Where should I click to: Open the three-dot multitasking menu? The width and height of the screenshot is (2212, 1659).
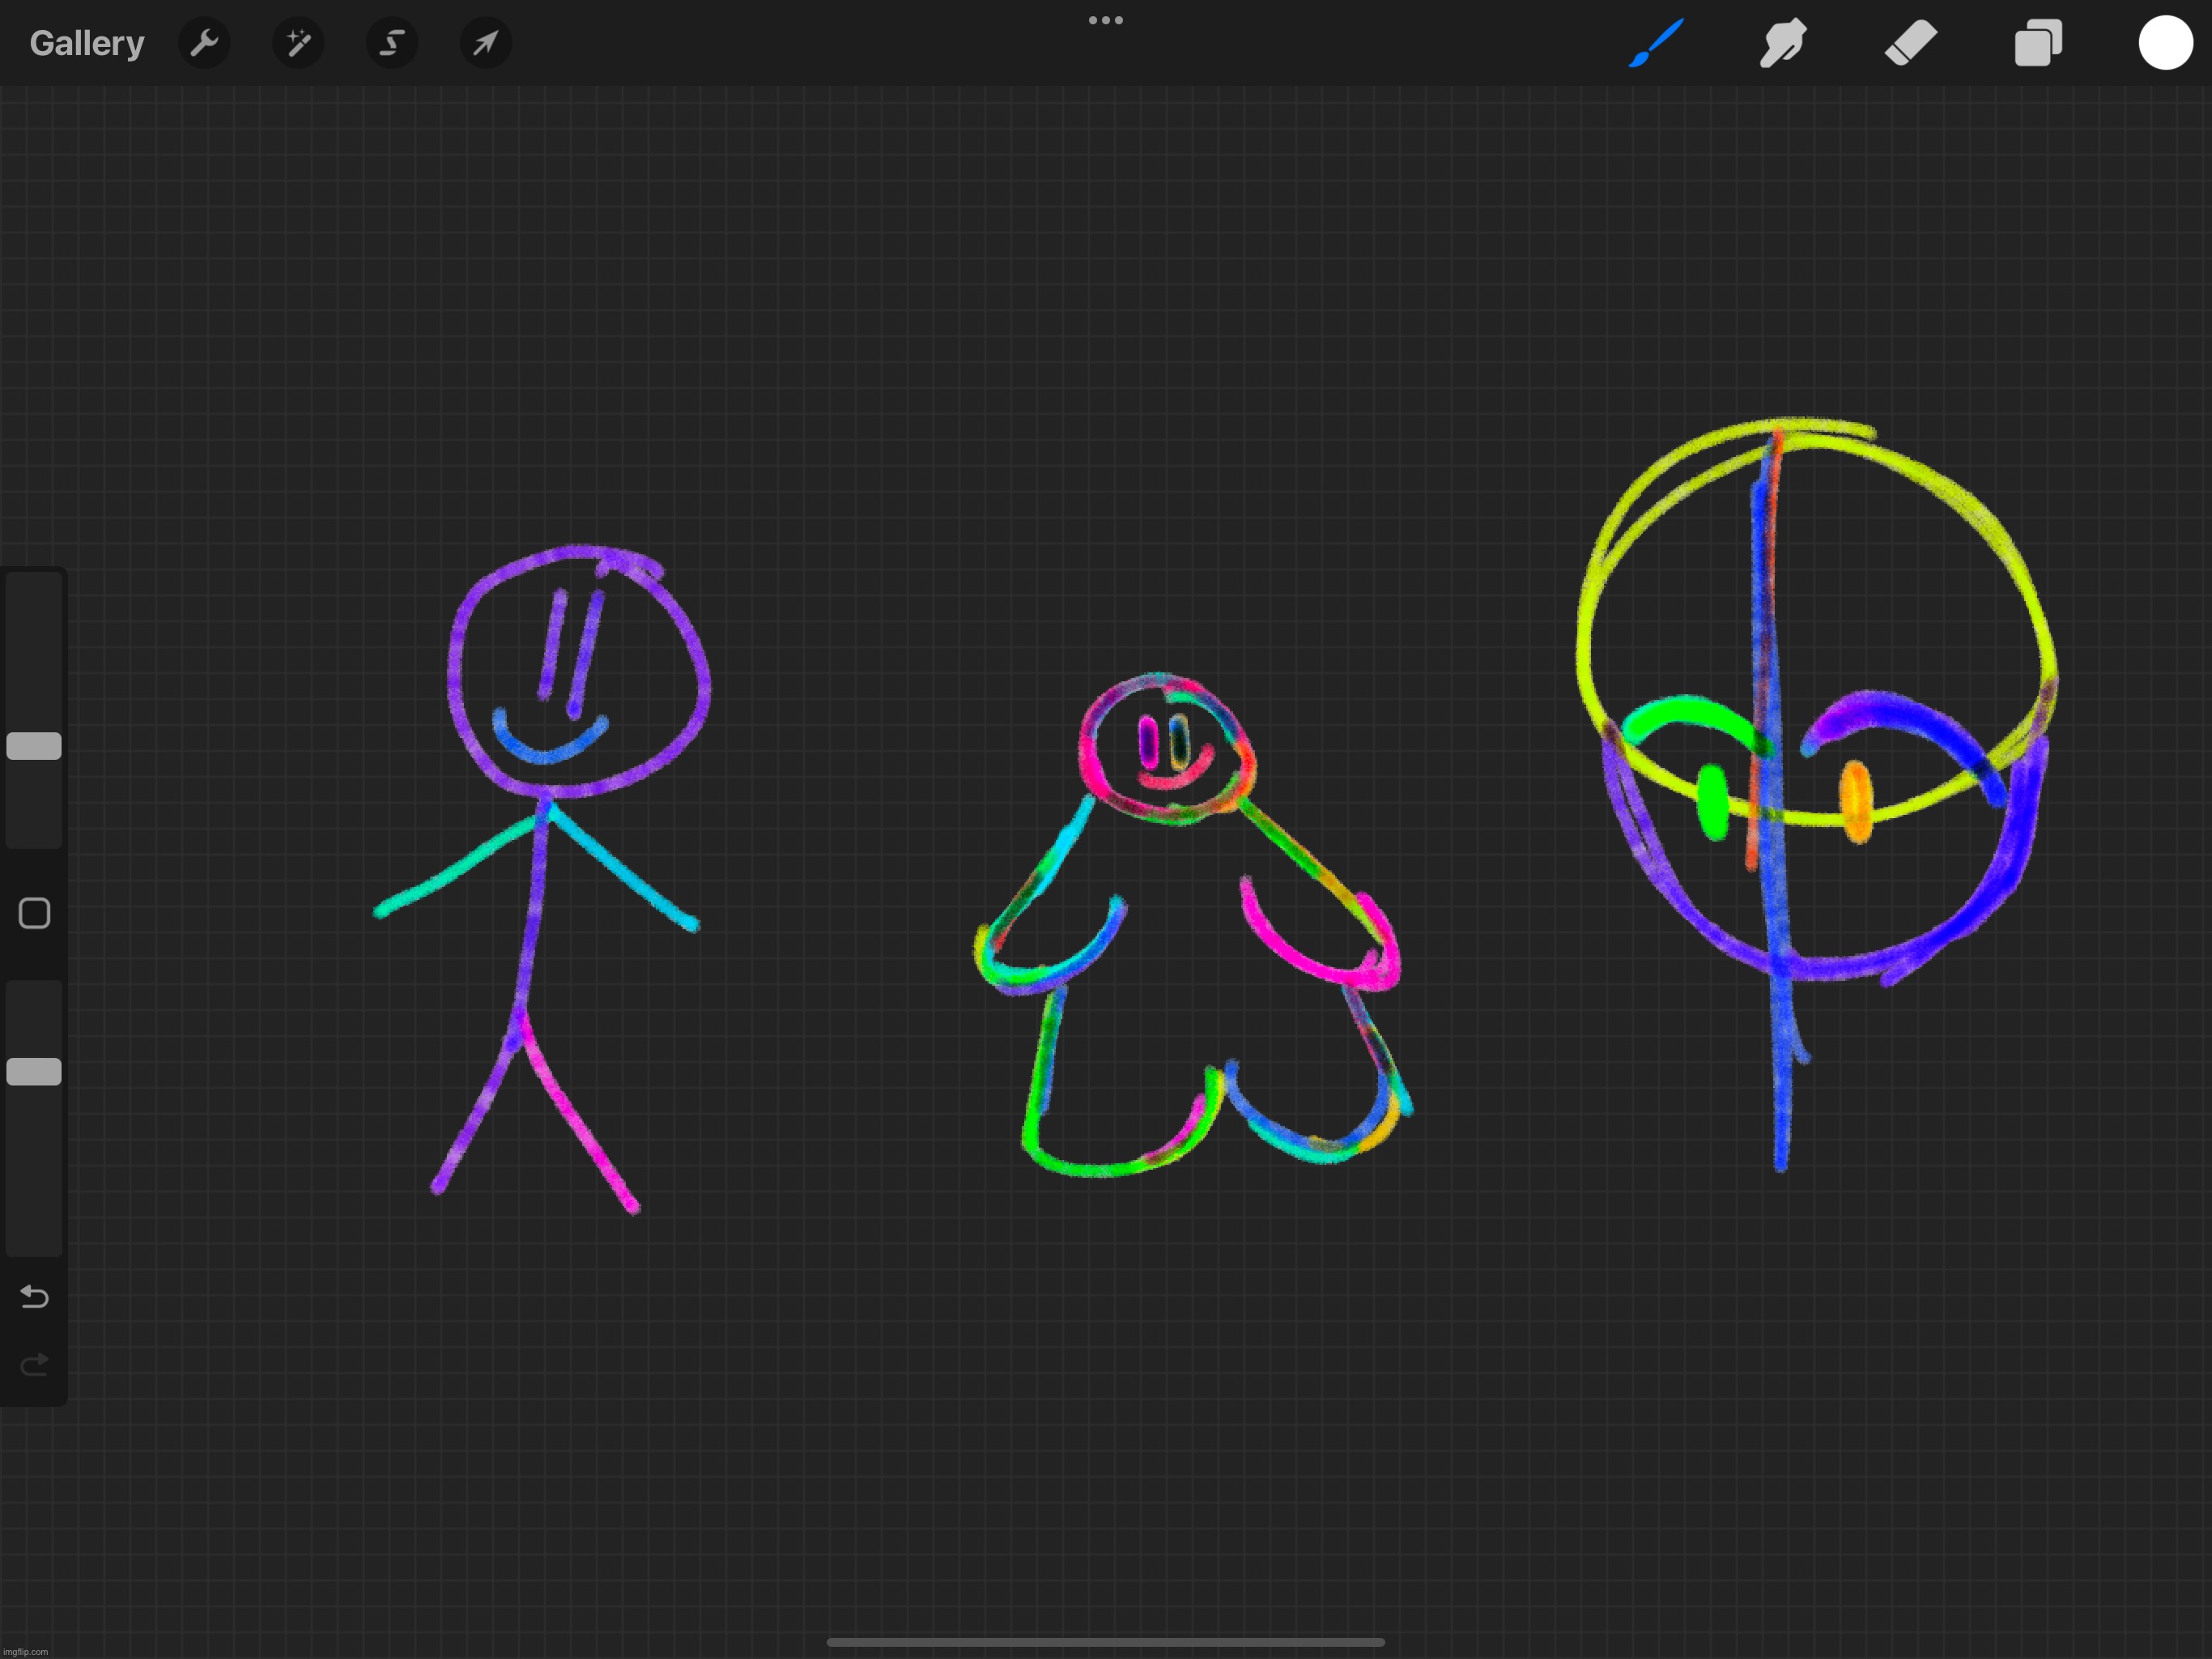click(1105, 20)
